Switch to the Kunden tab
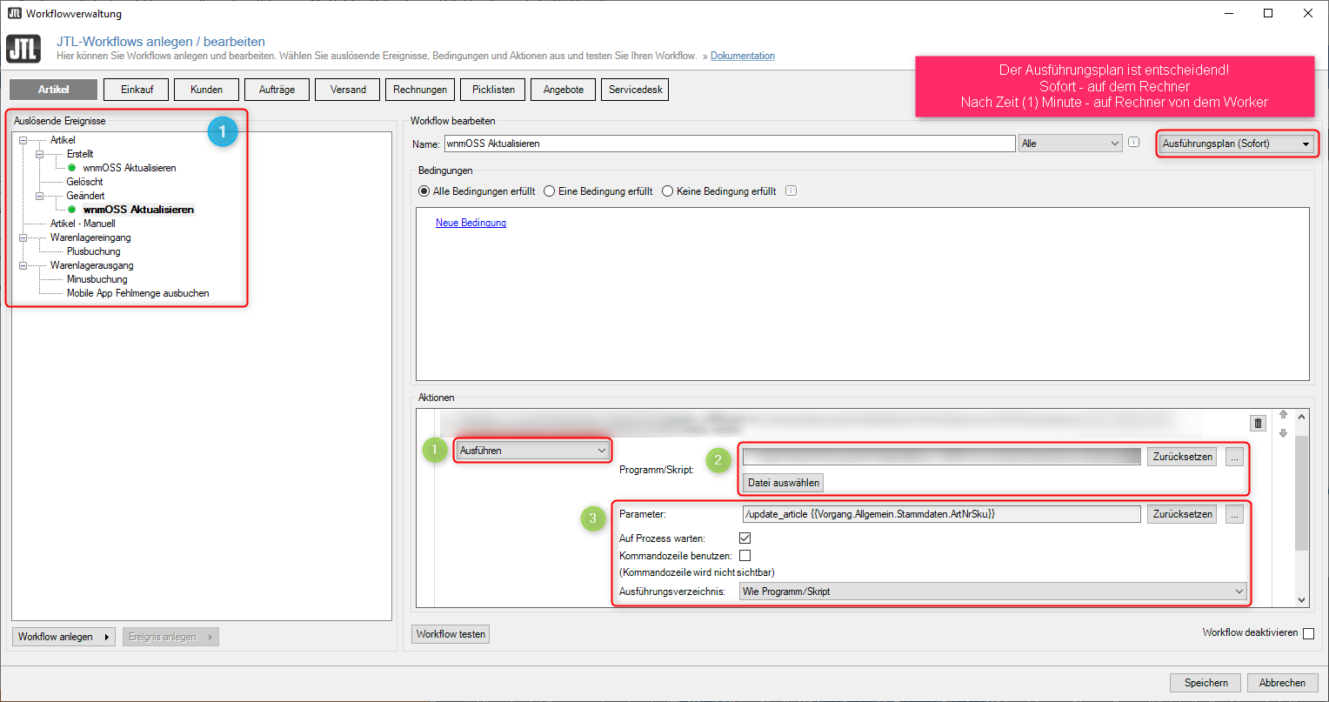The width and height of the screenshot is (1329, 702). pyautogui.click(x=206, y=90)
